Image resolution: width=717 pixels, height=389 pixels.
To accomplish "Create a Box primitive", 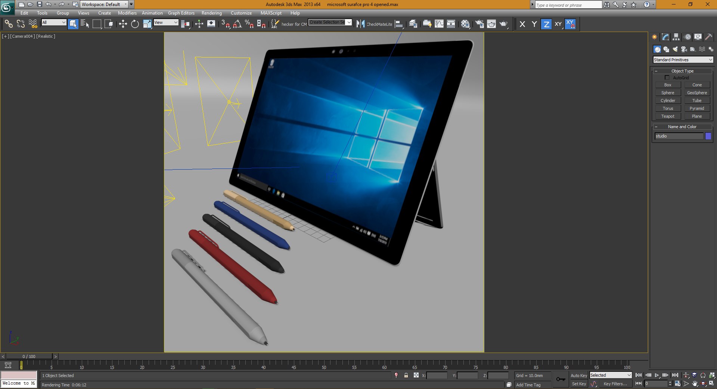I will (x=668, y=85).
